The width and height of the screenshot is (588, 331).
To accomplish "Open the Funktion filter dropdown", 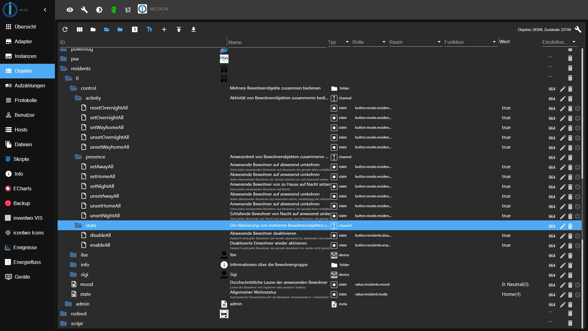I will 470,42.
